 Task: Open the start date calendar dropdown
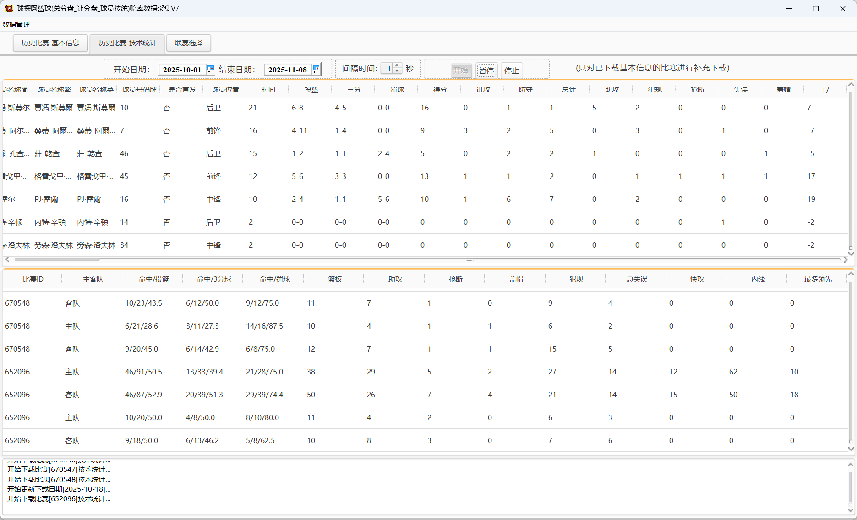pyautogui.click(x=211, y=69)
